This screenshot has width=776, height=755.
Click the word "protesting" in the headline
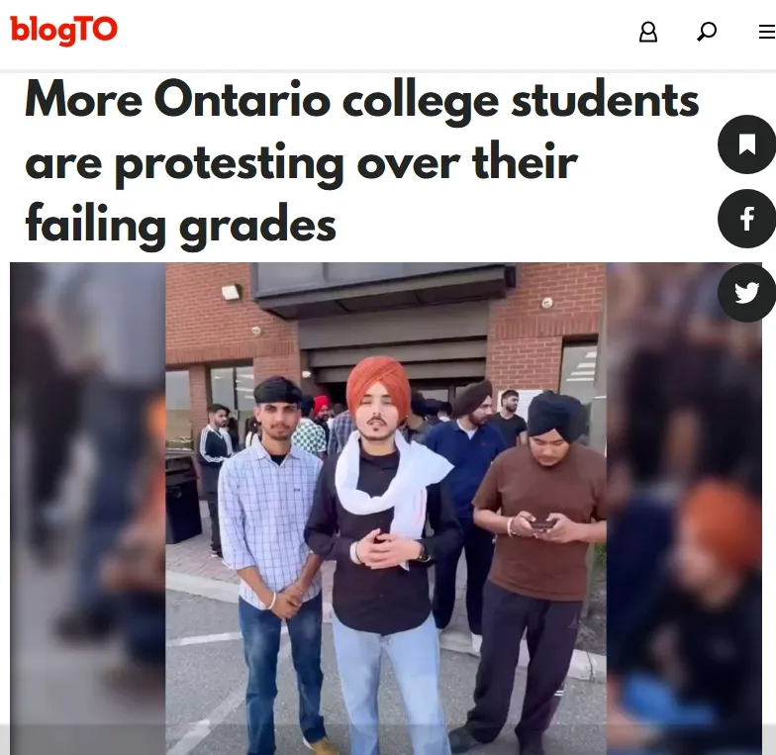click(230, 164)
